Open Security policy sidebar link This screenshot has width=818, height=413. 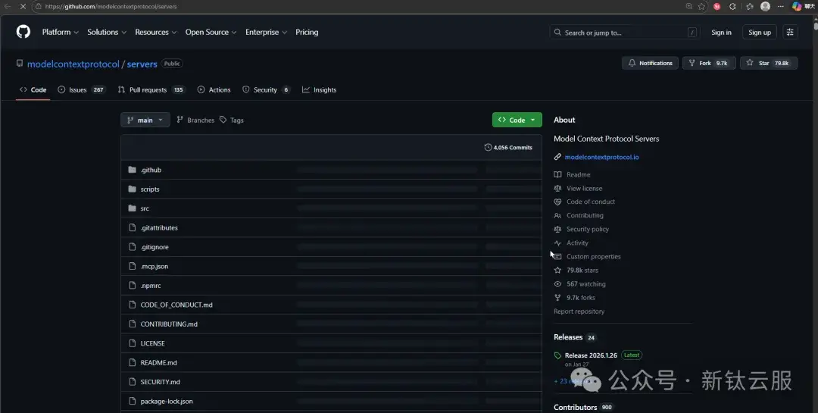588,229
